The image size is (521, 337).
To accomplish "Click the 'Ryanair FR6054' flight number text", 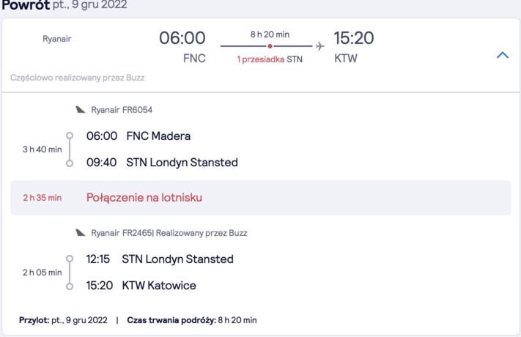I will click(x=122, y=110).
